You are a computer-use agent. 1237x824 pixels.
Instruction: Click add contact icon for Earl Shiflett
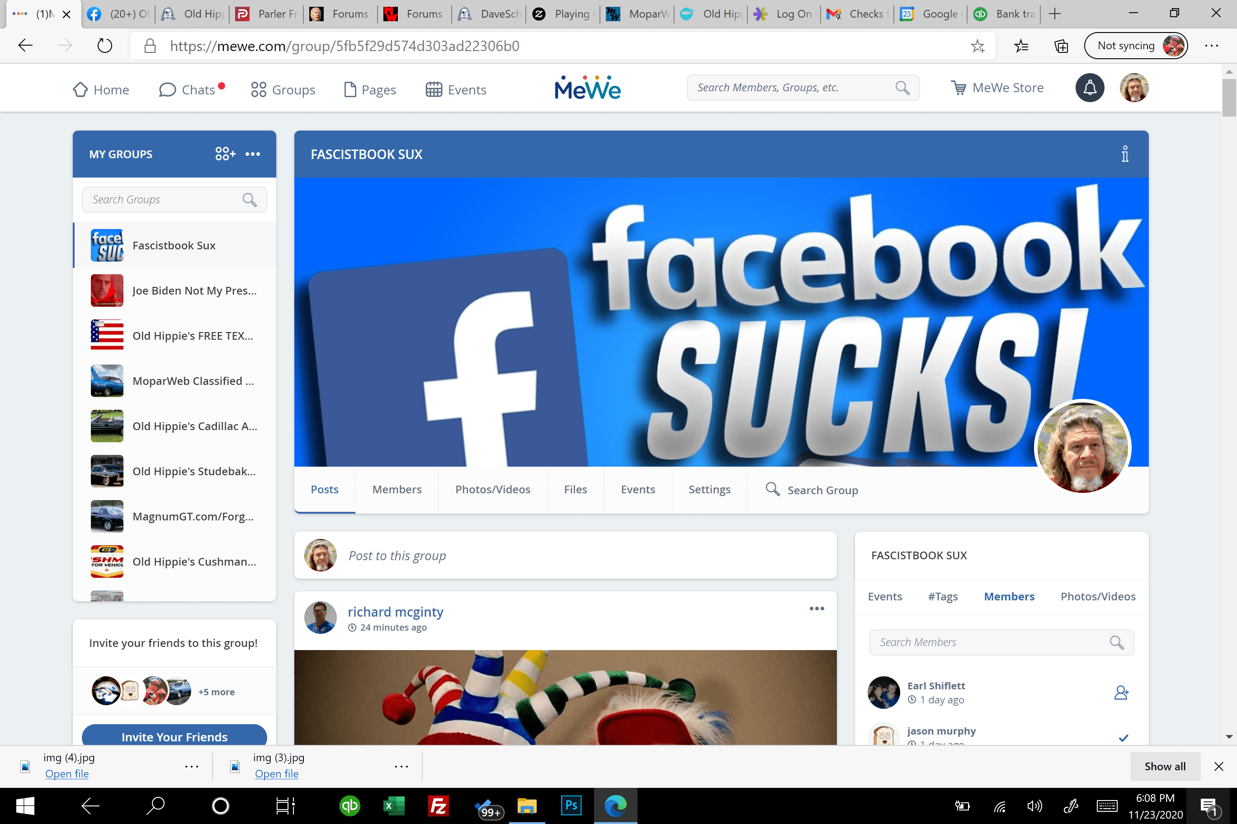click(1121, 693)
